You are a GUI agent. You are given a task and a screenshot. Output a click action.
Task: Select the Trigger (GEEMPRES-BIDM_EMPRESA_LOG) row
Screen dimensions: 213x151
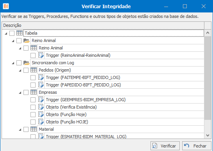(x=124, y=100)
